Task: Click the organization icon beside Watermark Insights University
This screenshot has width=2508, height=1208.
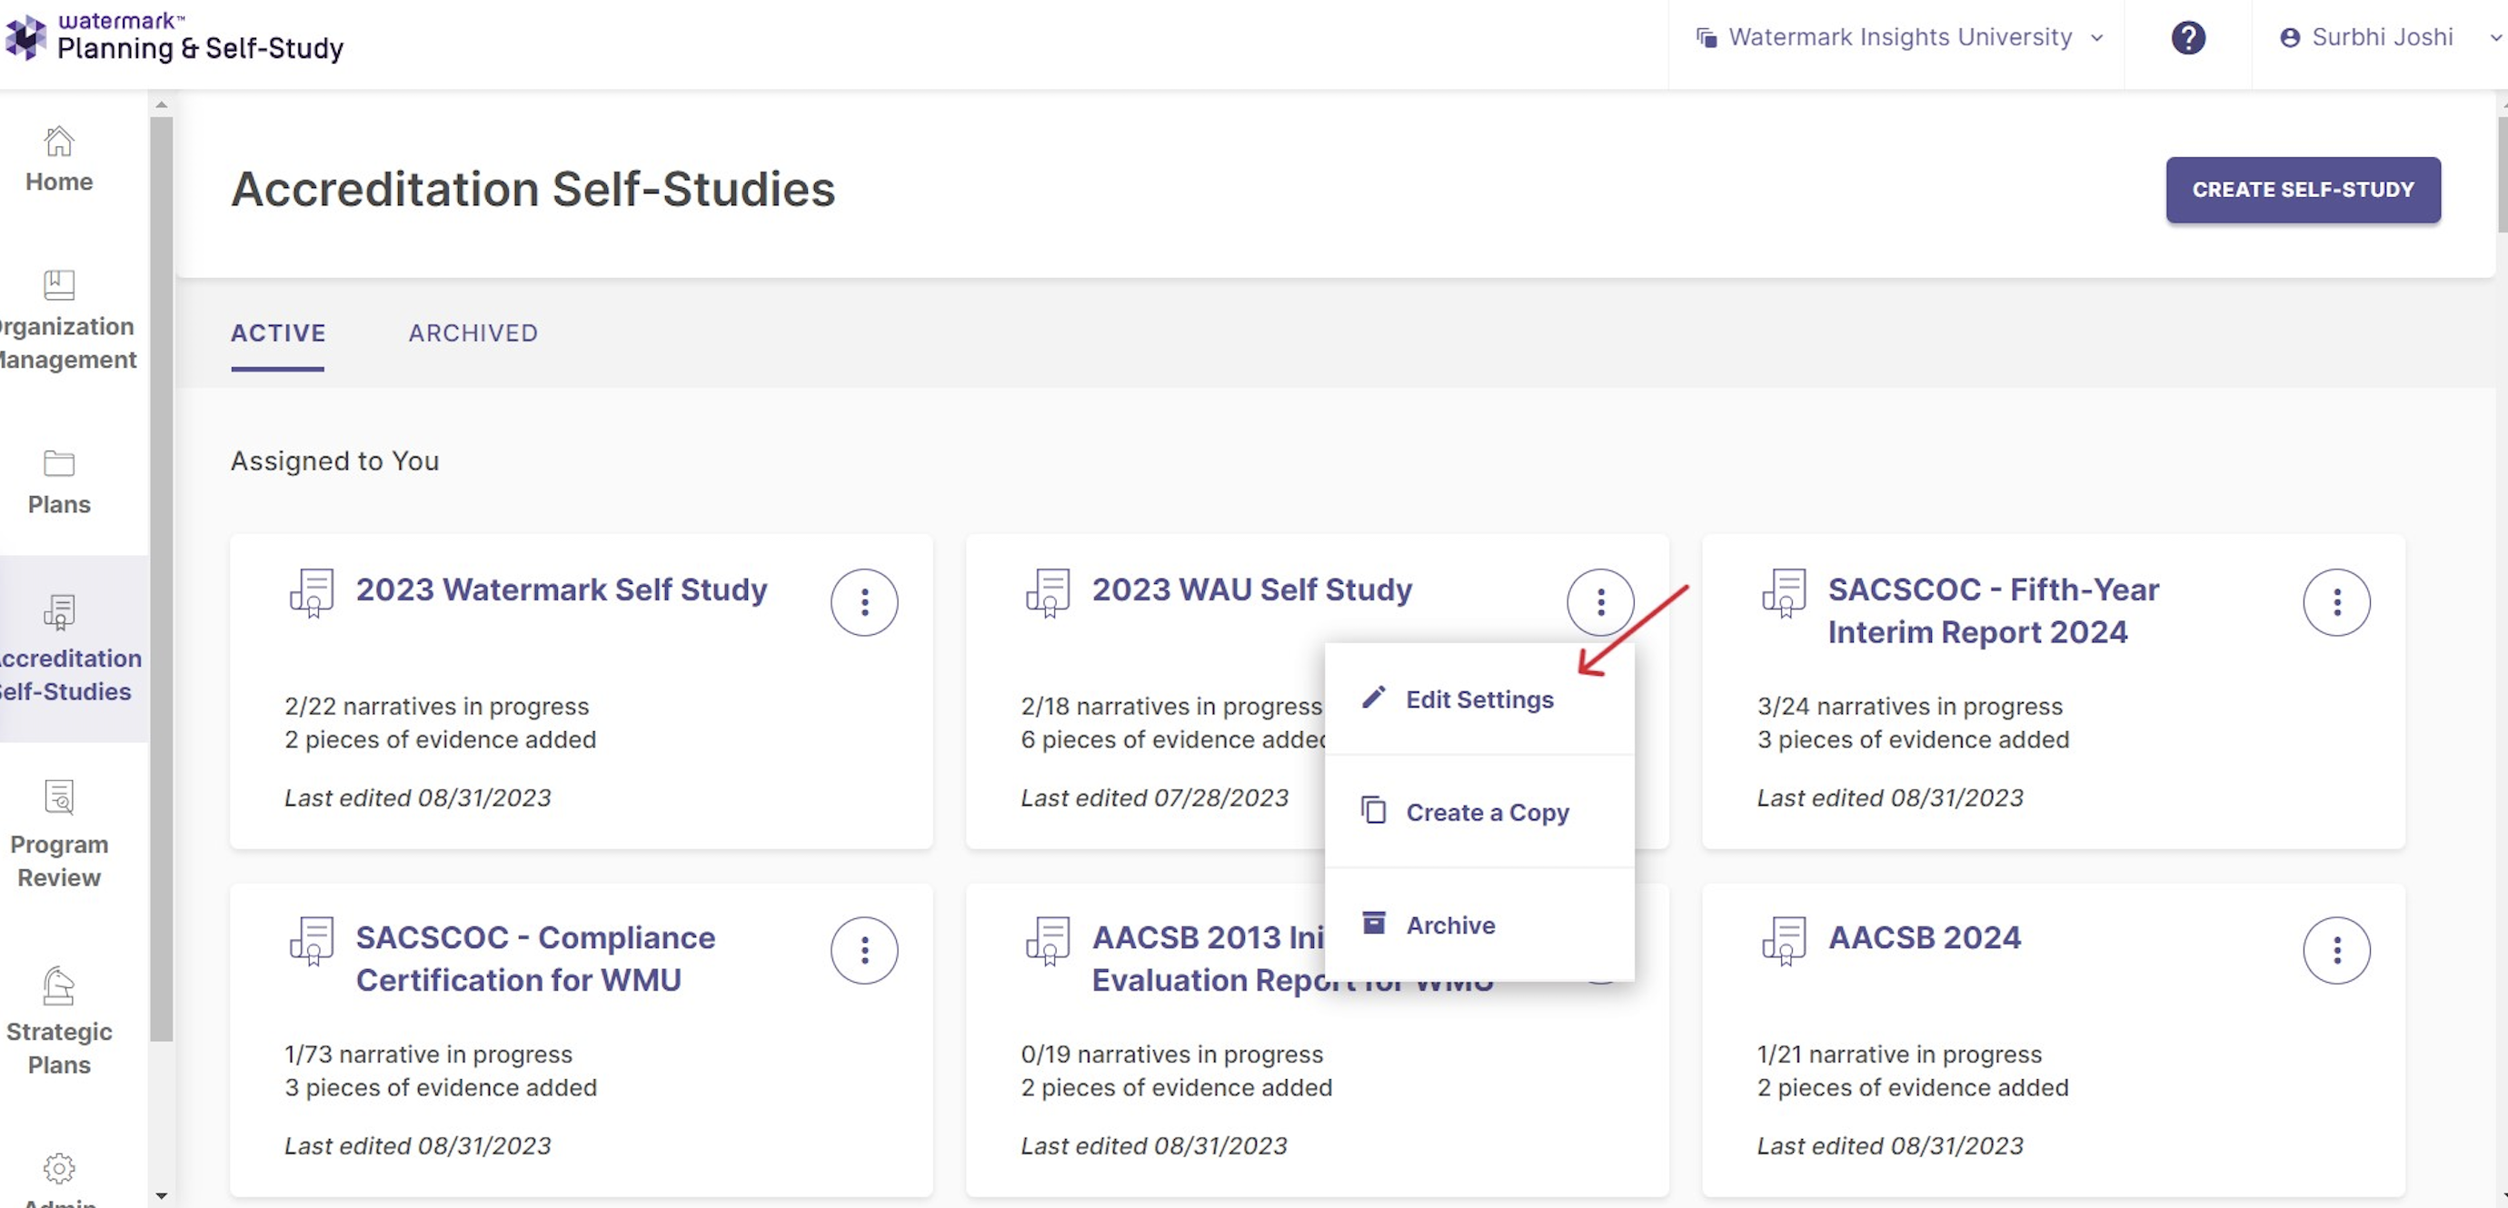Action: (x=1706, y=37)
